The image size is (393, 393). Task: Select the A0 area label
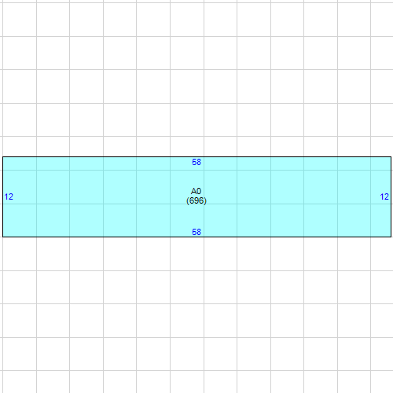point(196,191)
